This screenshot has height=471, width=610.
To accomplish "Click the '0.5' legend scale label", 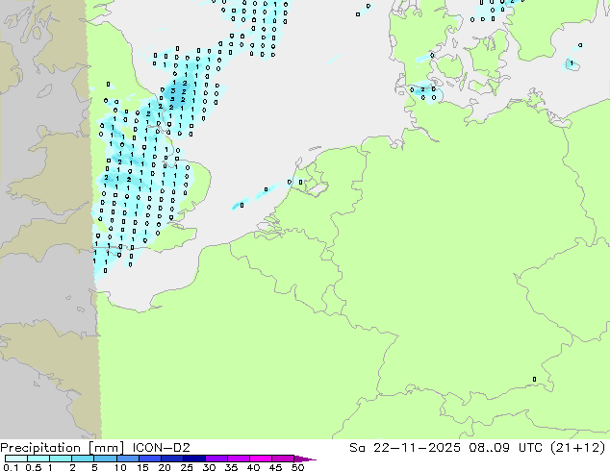I will pyautogui.click(x=33, y=467).
